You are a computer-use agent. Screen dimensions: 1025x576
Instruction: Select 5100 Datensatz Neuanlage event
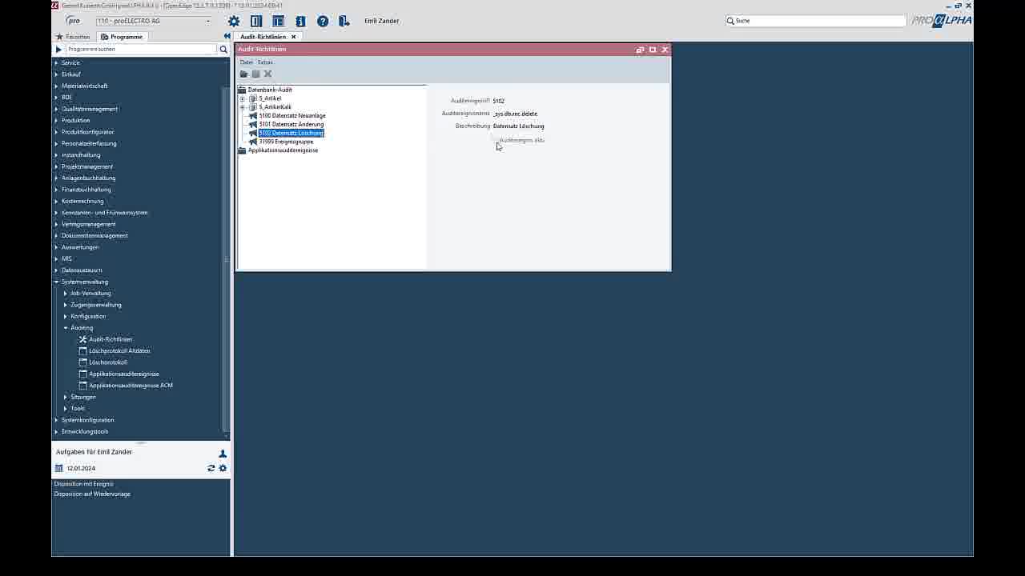pos(292,116)
